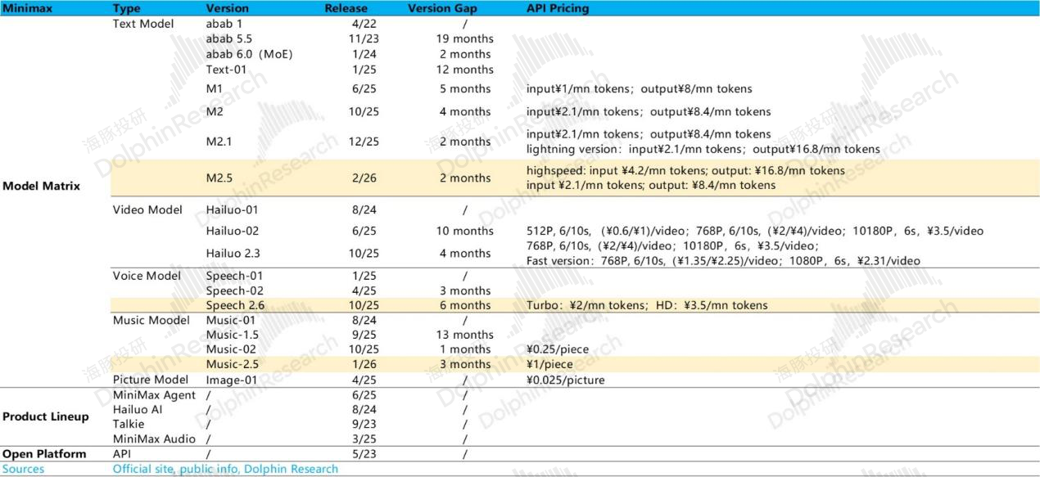Image resolution: width=1040 pixels, height=477 pixels.
Task: Select the "¥0.25/piece" price
Action: click(x=558, y=349)
